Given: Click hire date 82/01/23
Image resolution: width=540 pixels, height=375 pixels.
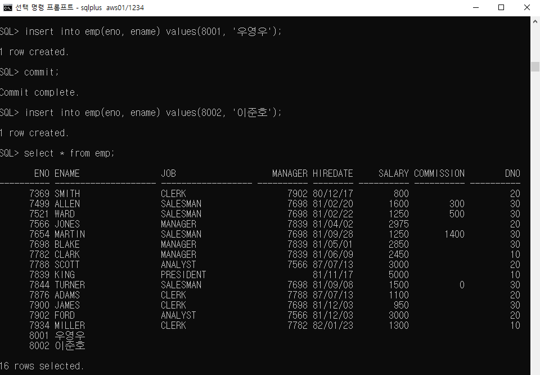Looking at the screenshot, I should pyautogui.click(x=332, y=325).
